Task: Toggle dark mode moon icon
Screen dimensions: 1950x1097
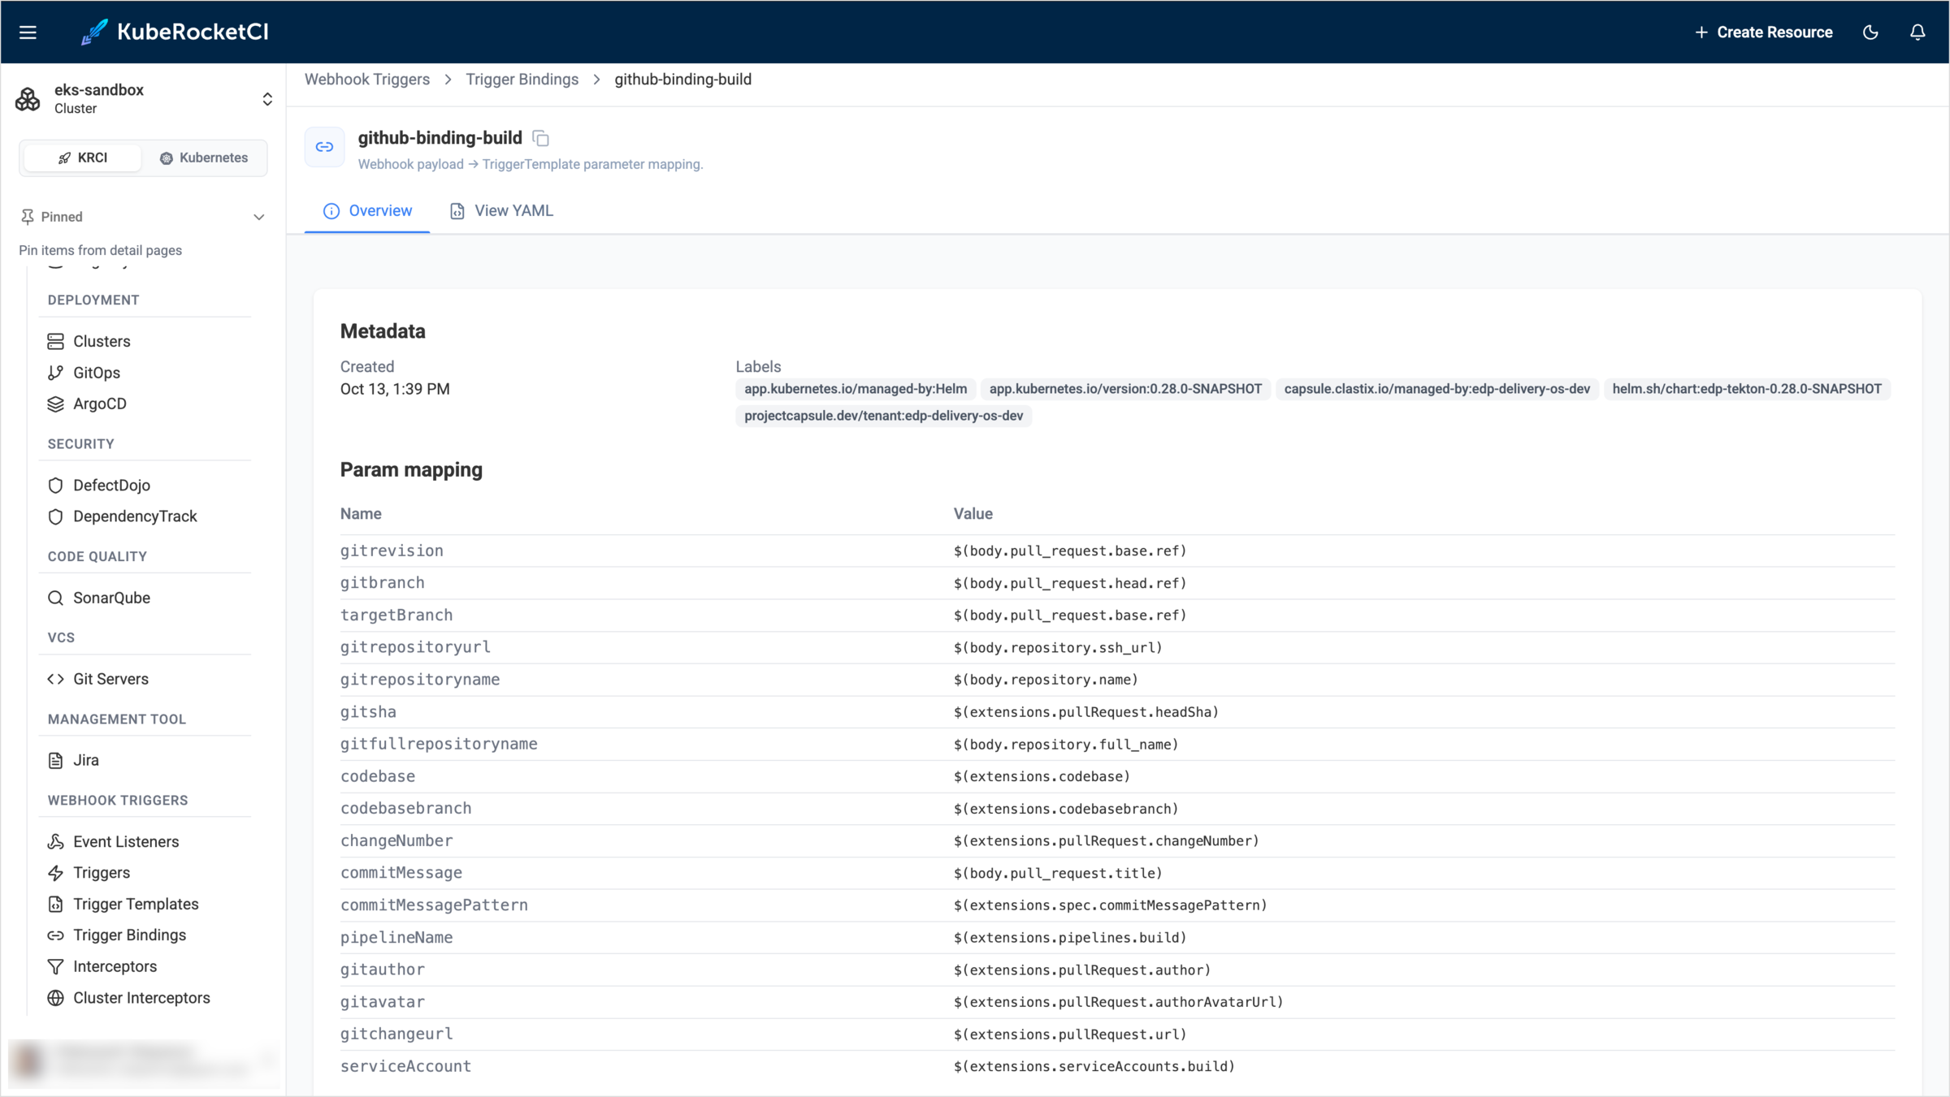Action: pyautogui.click(x=1870, y=32)
